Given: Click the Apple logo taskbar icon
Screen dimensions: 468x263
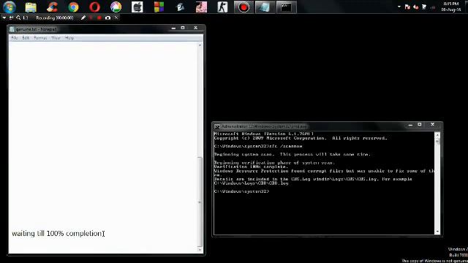Looking at the screenshot, I should [137, 7].
